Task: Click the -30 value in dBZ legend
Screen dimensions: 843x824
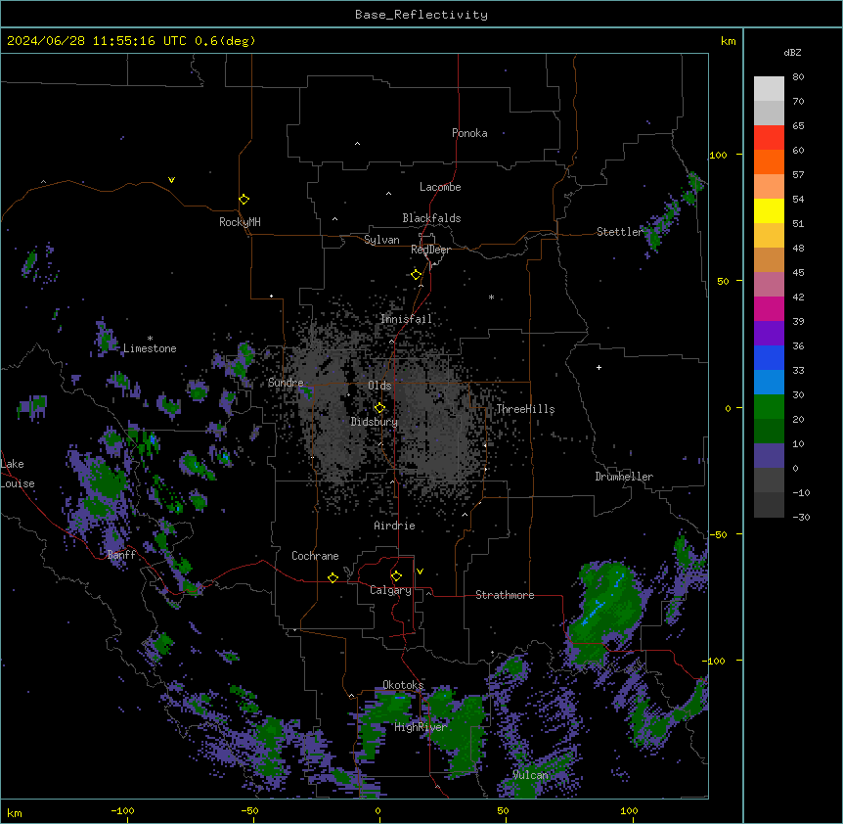Action: point(801,518)
